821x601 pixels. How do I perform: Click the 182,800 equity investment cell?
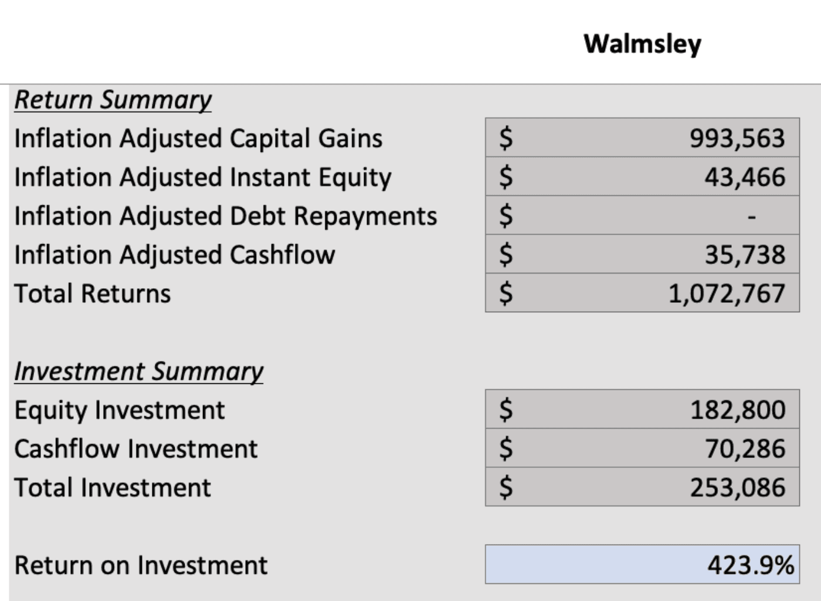pyautogui.click(x=642, y=410)
